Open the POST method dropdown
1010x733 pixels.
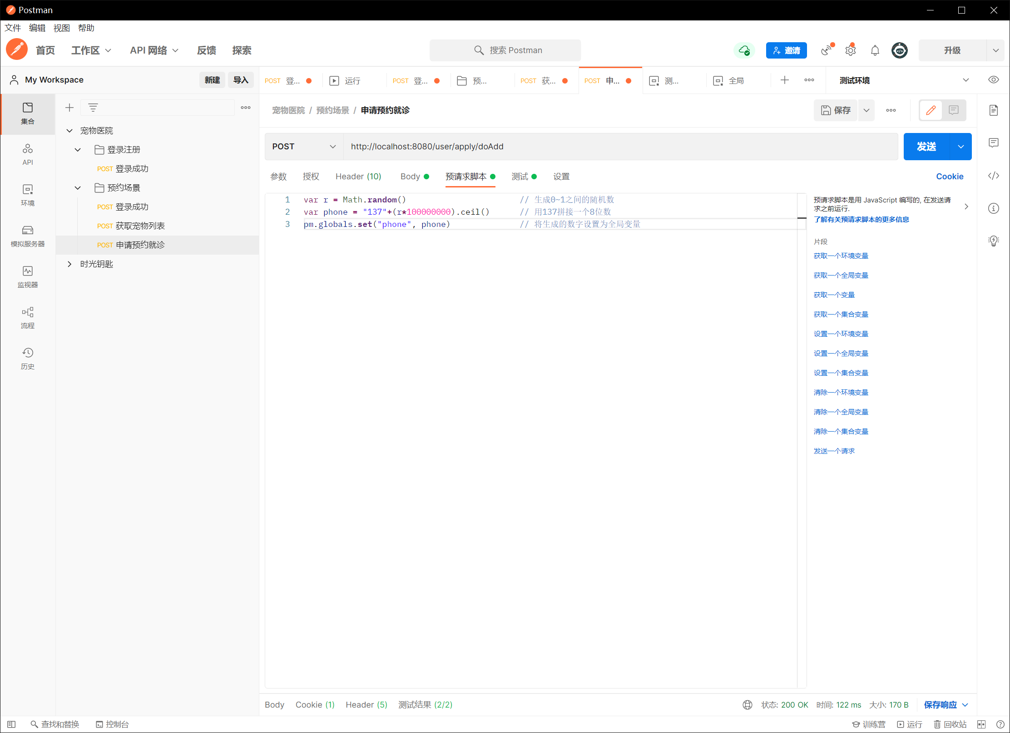[x=304, y=147]
